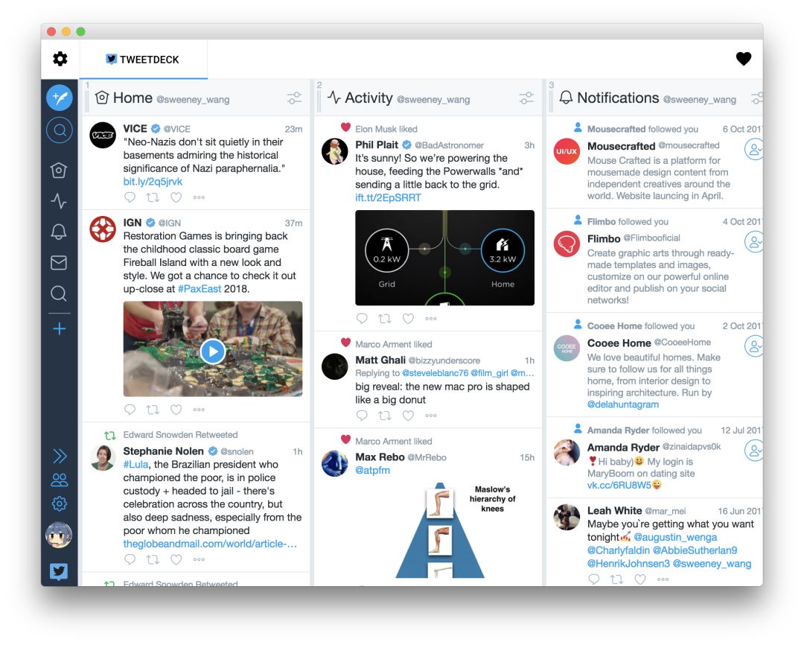Image resolution: width=804 pixels, height=645 pixels.
Task: Select the TWEETDECK tab
Action: tap(143, 60)
